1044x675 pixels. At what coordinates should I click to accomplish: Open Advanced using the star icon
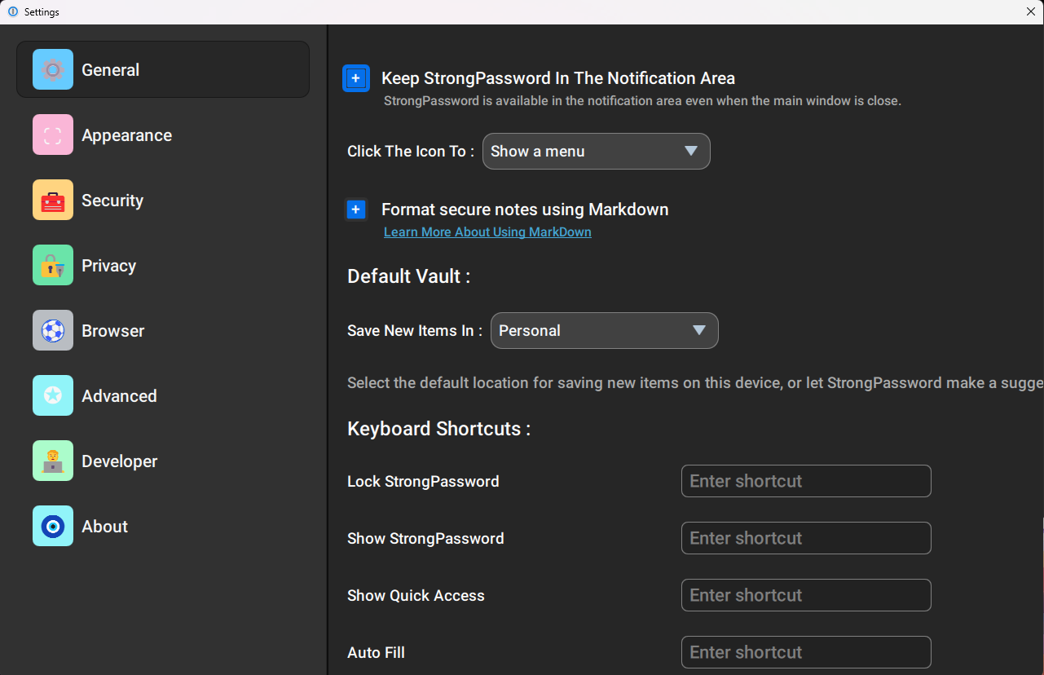[53, 395]
